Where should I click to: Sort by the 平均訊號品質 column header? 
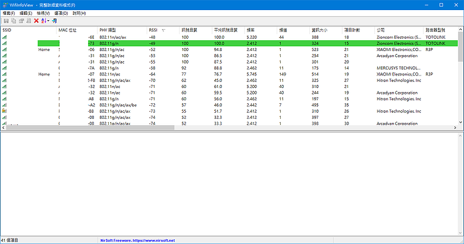click(x=228, y=30)
